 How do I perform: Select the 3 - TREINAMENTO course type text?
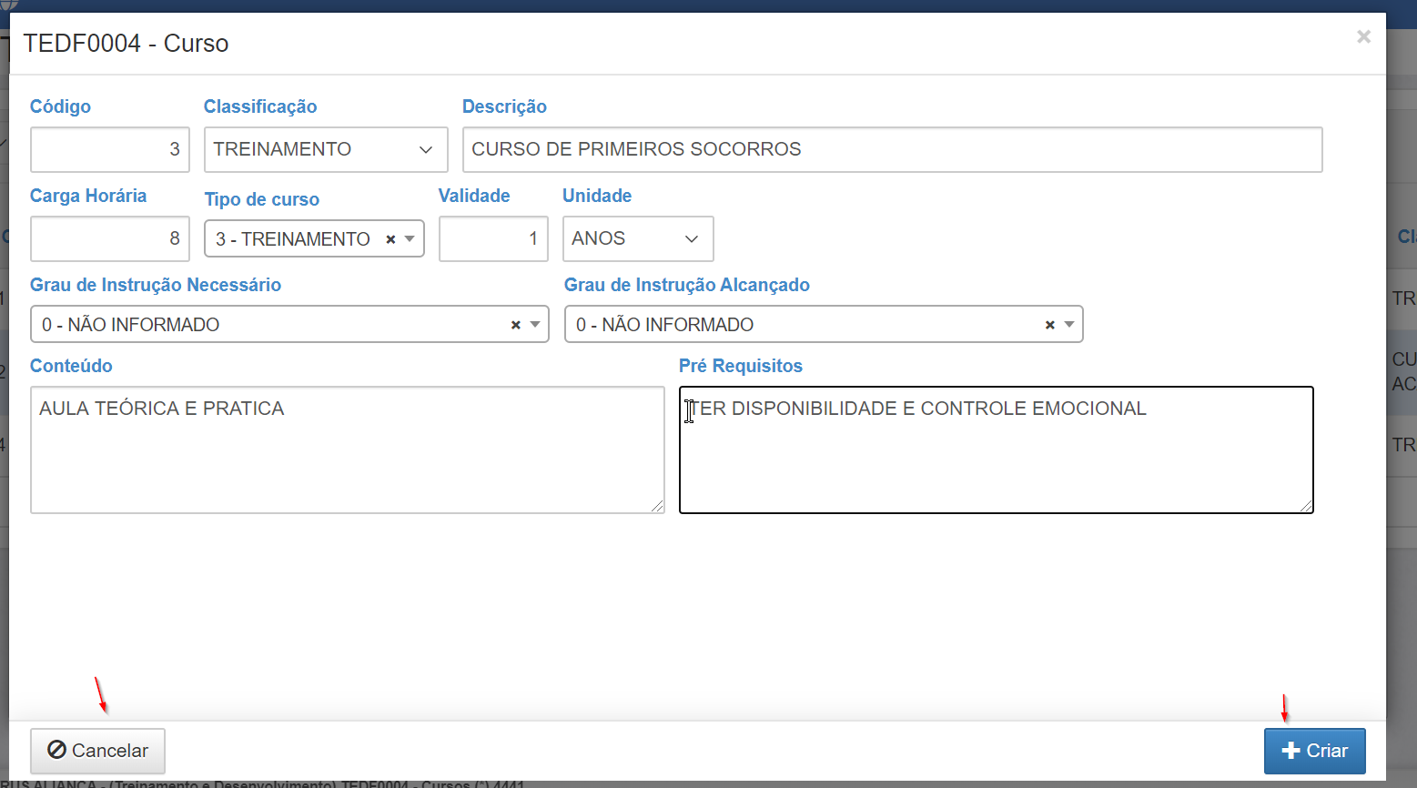(293, 239)
